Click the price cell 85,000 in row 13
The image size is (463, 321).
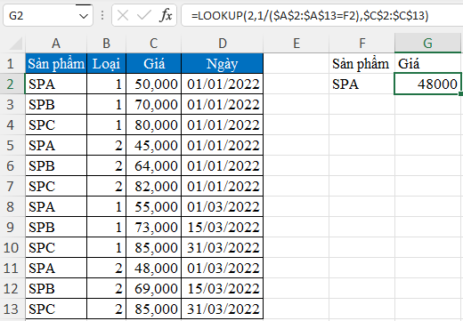(x=153, y=309)
